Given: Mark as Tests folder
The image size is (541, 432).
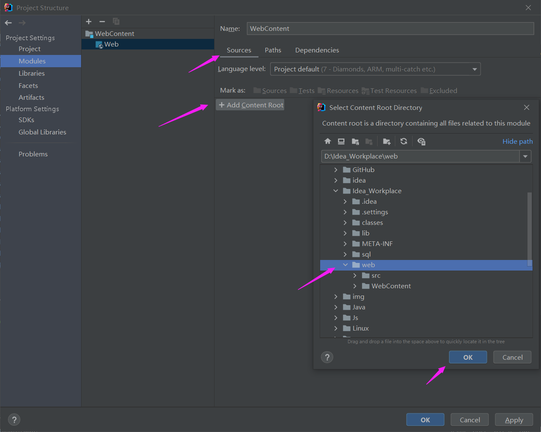Looking at the screenshot, I should coord(302,90).
